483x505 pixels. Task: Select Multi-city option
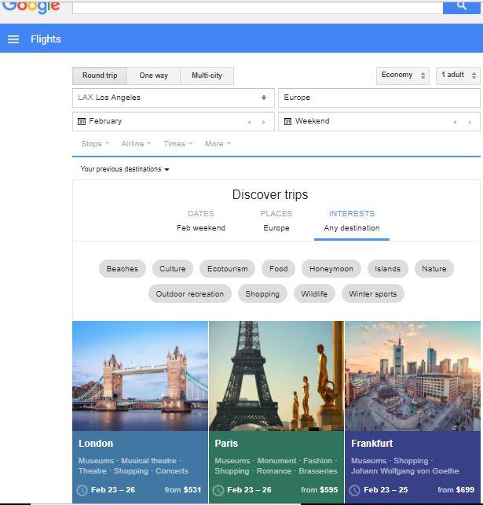tap(207, 76)
